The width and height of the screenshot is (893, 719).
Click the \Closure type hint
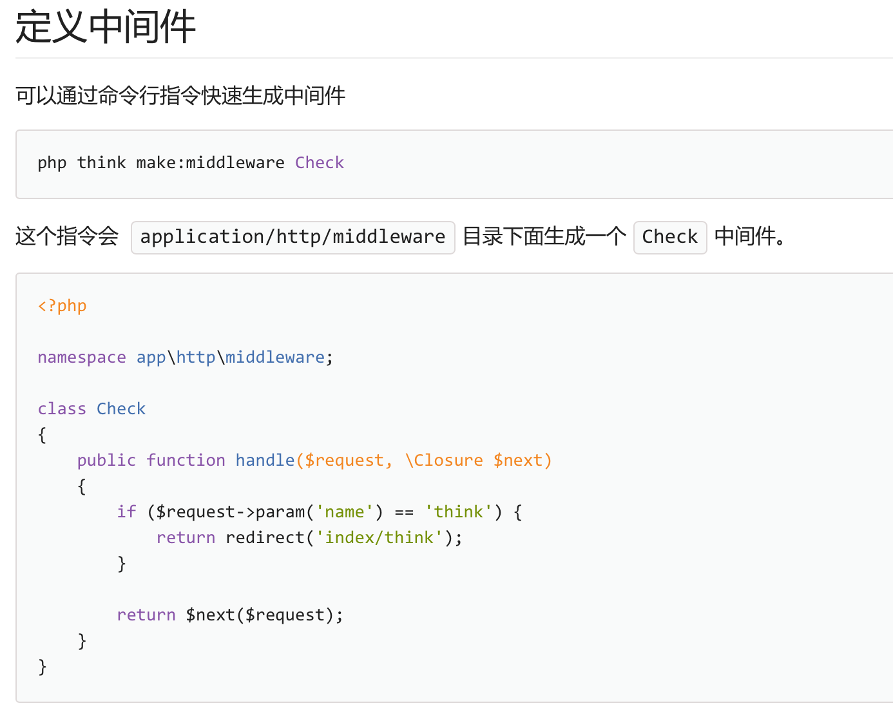click(444, 461)
